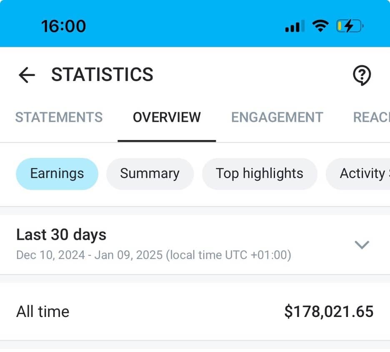Check the Wi-Fi status icon
The width and height of the screenshot is (390, 352).
(320, 25)
